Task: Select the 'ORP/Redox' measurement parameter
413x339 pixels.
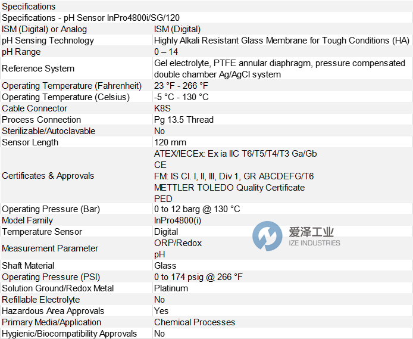Action: [x=178, y=243]
